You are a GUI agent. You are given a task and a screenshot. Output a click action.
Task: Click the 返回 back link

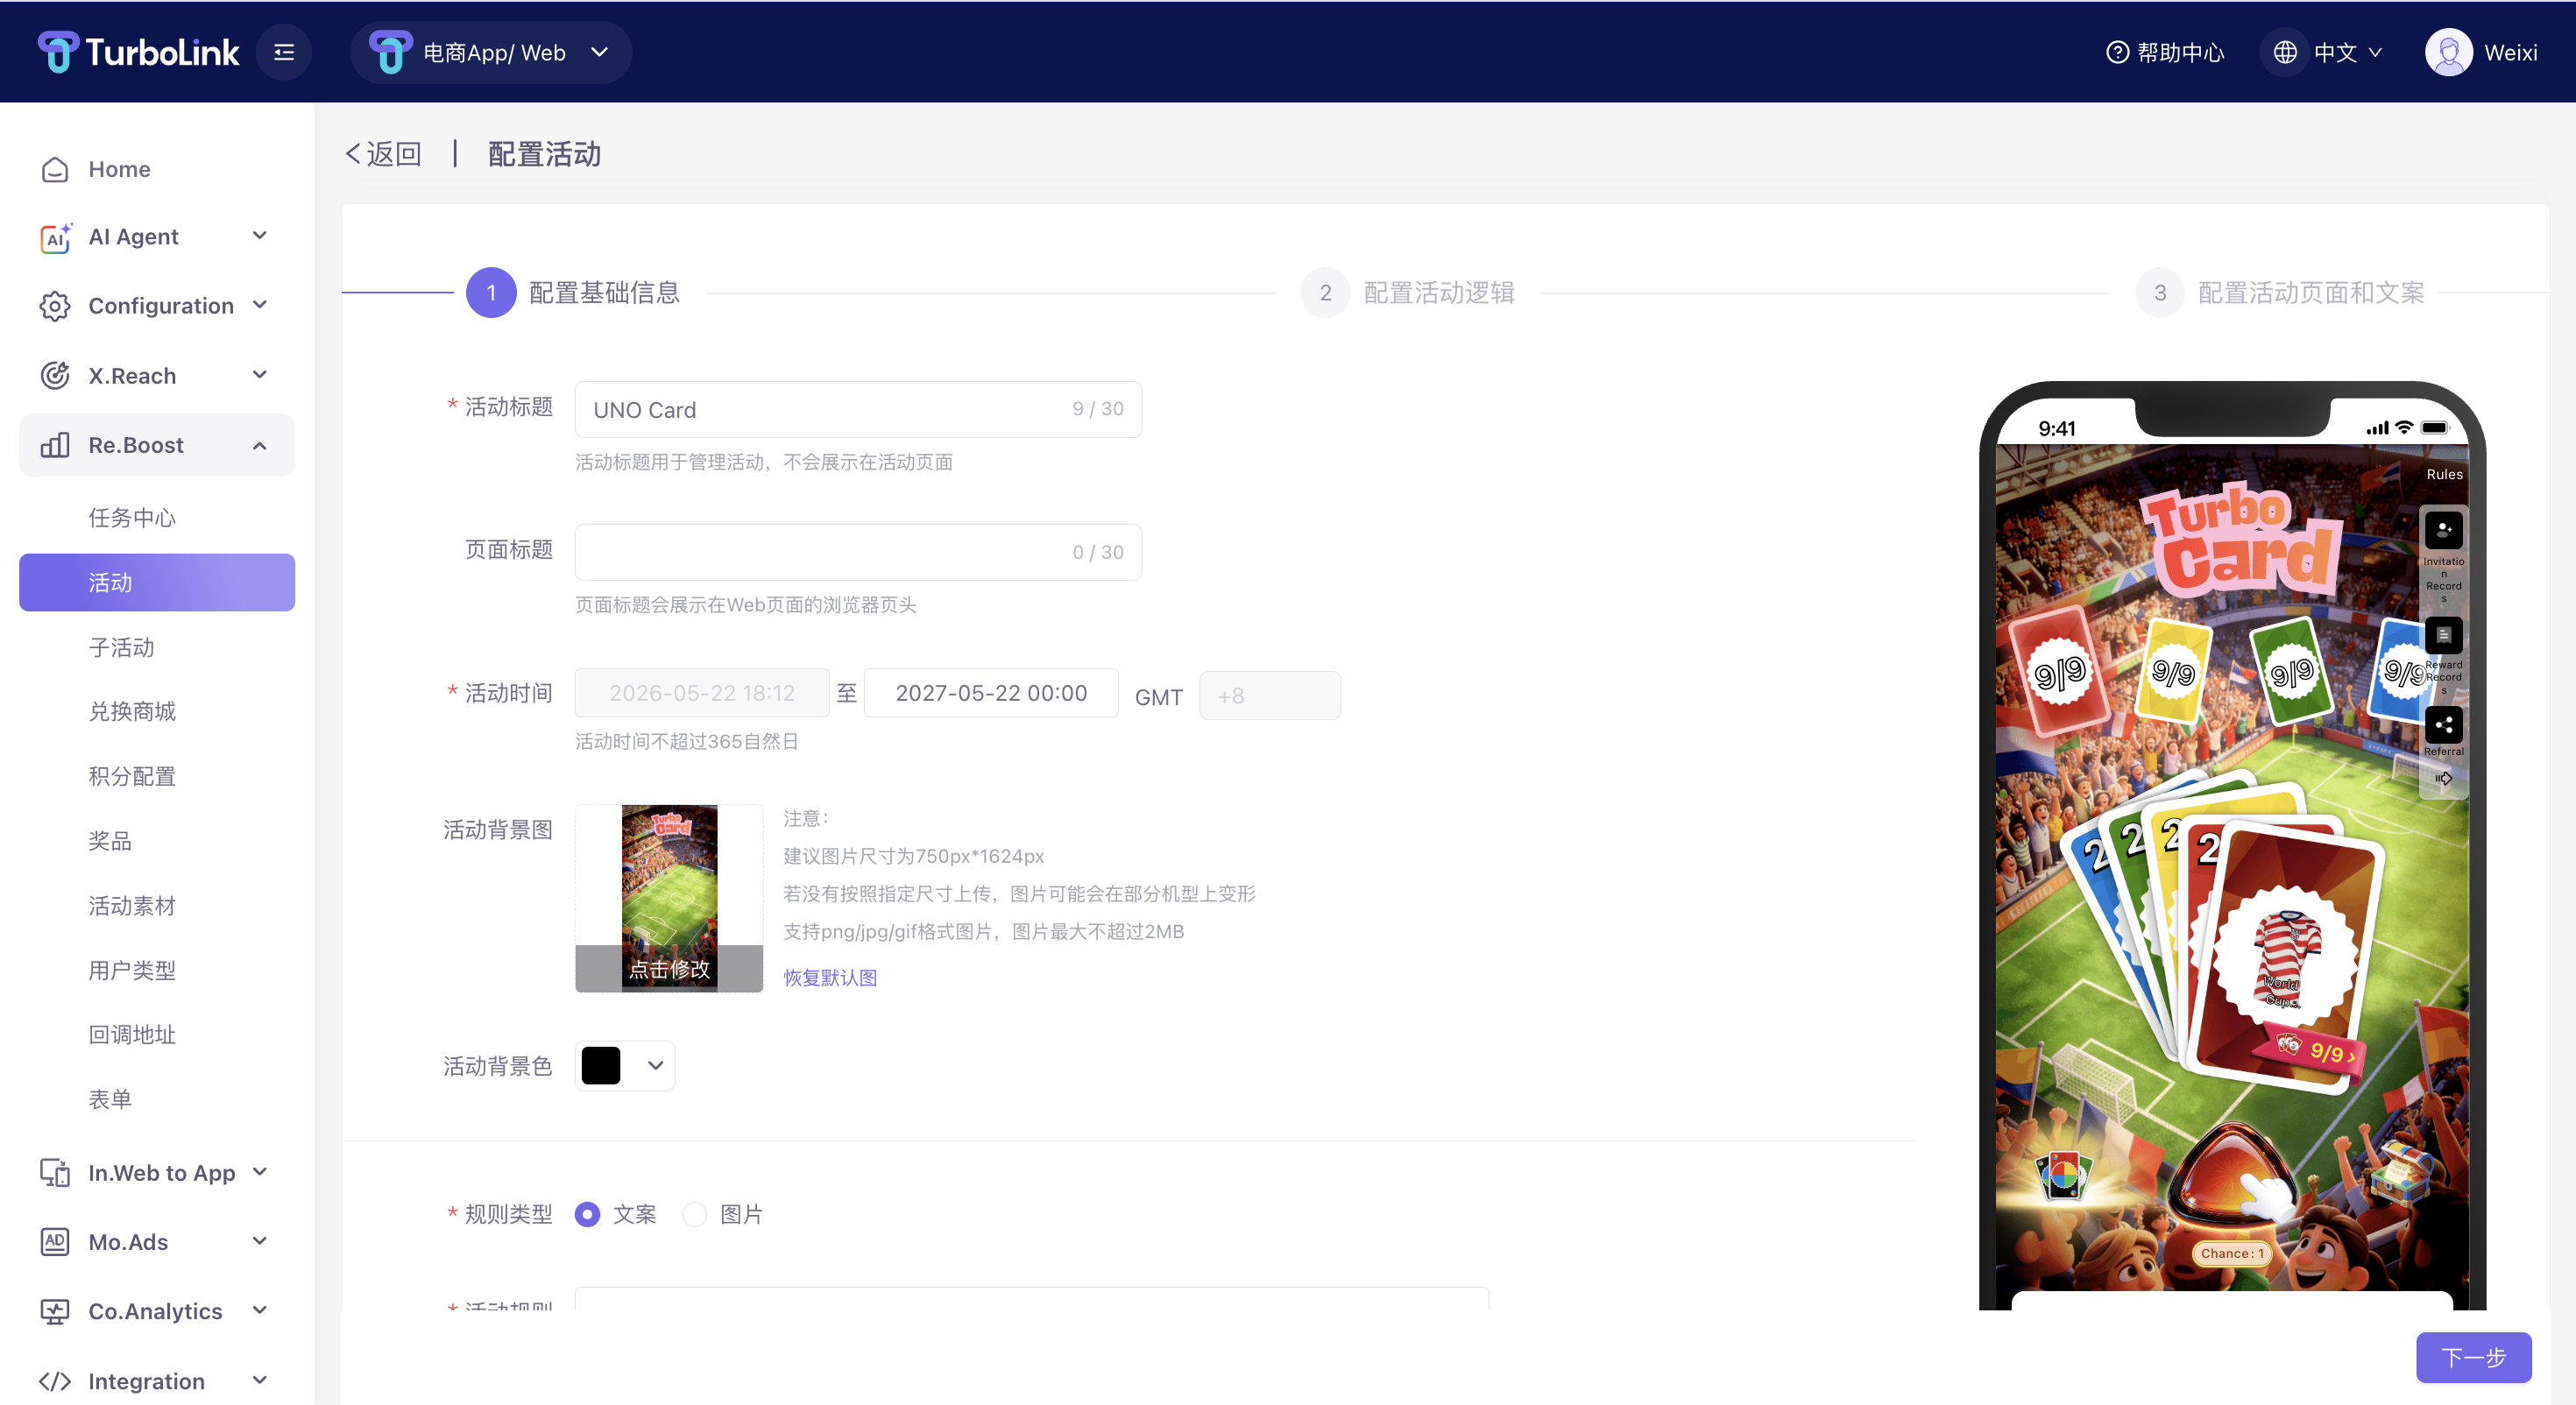(x=383, y=154)
